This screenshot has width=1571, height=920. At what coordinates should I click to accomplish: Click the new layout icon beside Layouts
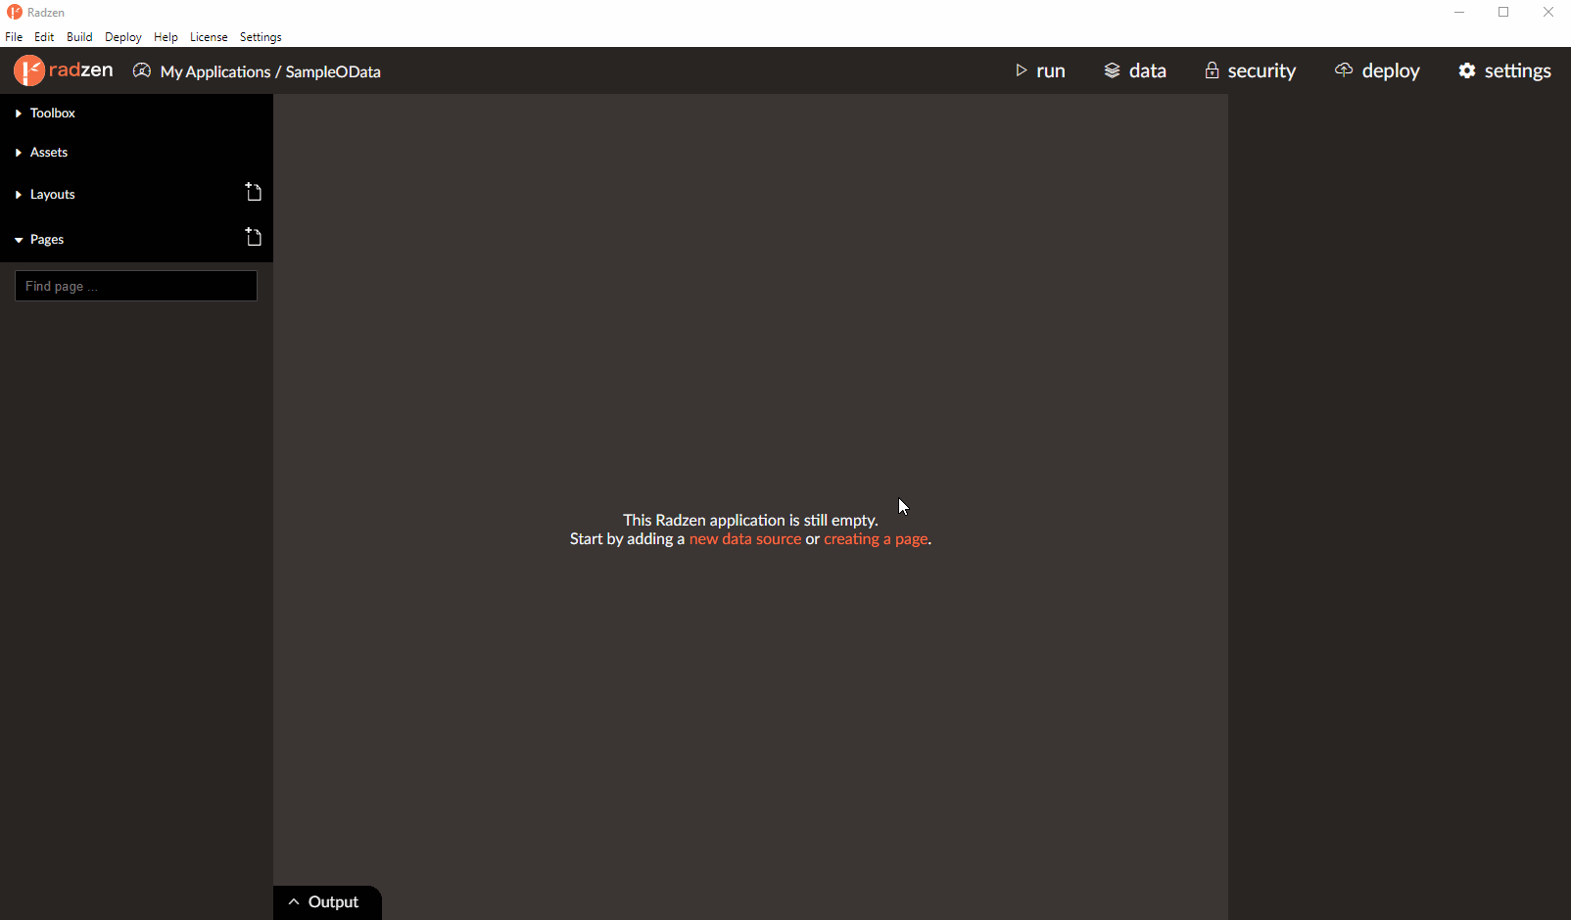click(254, 192)
